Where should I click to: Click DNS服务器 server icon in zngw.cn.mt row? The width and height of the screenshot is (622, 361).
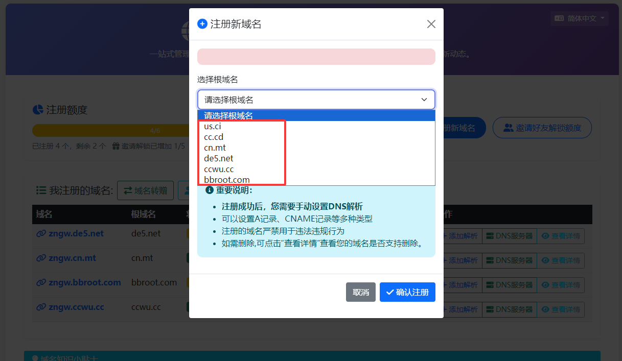pos(490,260)
